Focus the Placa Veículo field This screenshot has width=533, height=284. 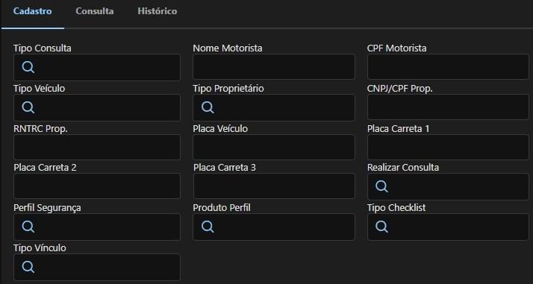(x=274, y=147)
